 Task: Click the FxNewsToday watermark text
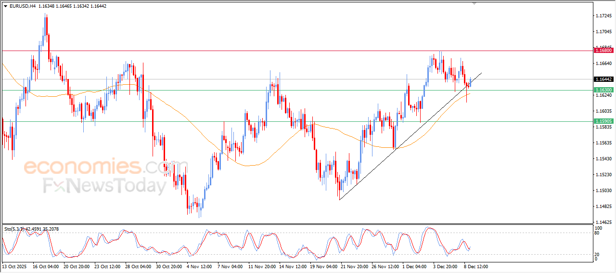tap(104, 186)
